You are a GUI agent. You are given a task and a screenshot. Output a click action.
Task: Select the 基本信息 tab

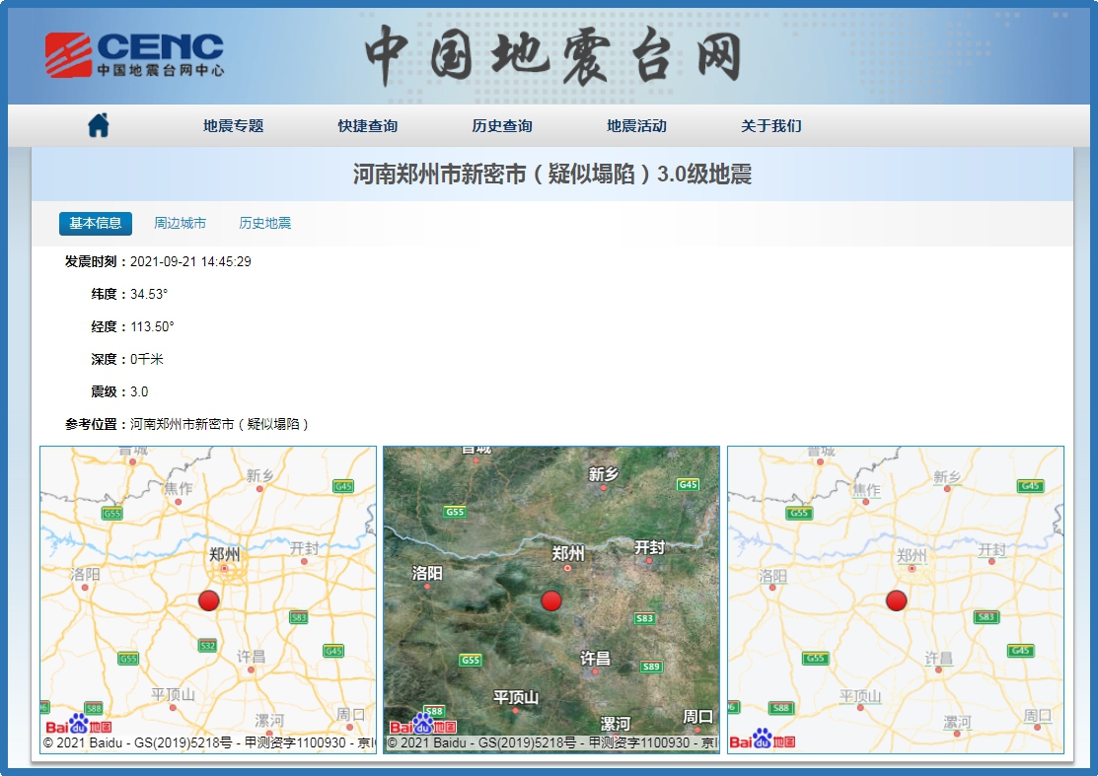tap(96, 224)
